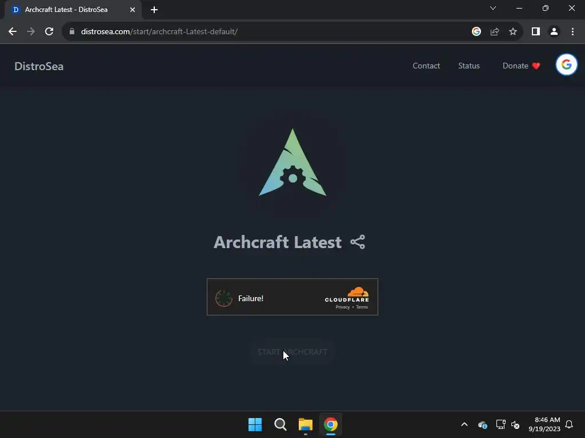
Task: Open the Donate link
Action: coord(521,66)
